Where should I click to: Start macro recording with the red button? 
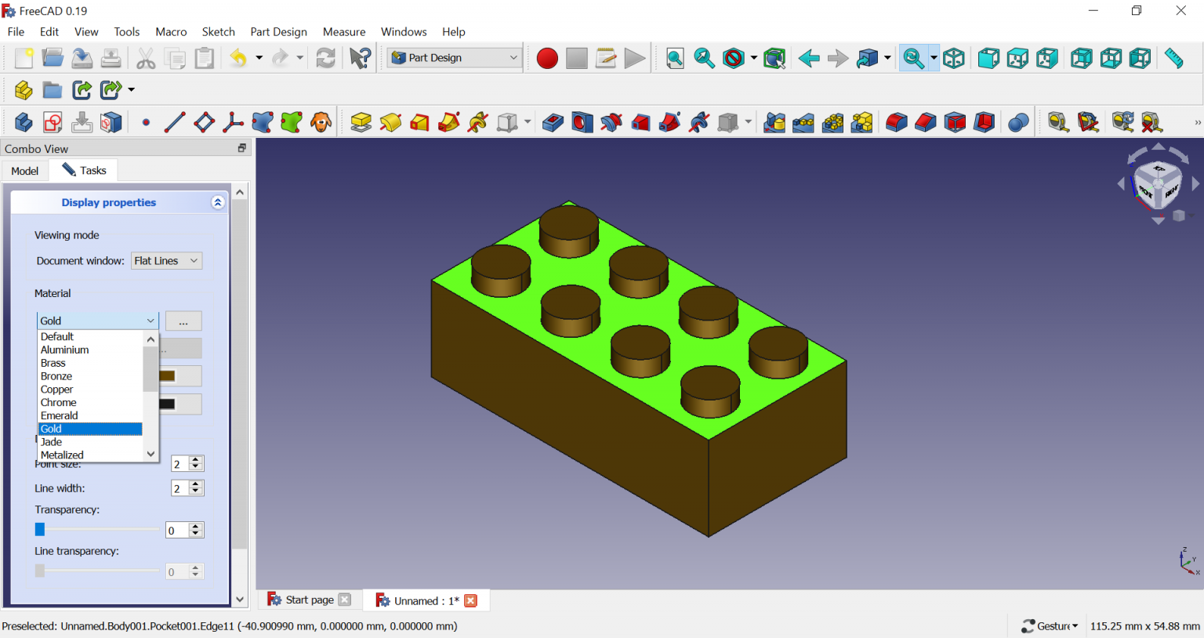pyautogui.click(x=547, y=59)
